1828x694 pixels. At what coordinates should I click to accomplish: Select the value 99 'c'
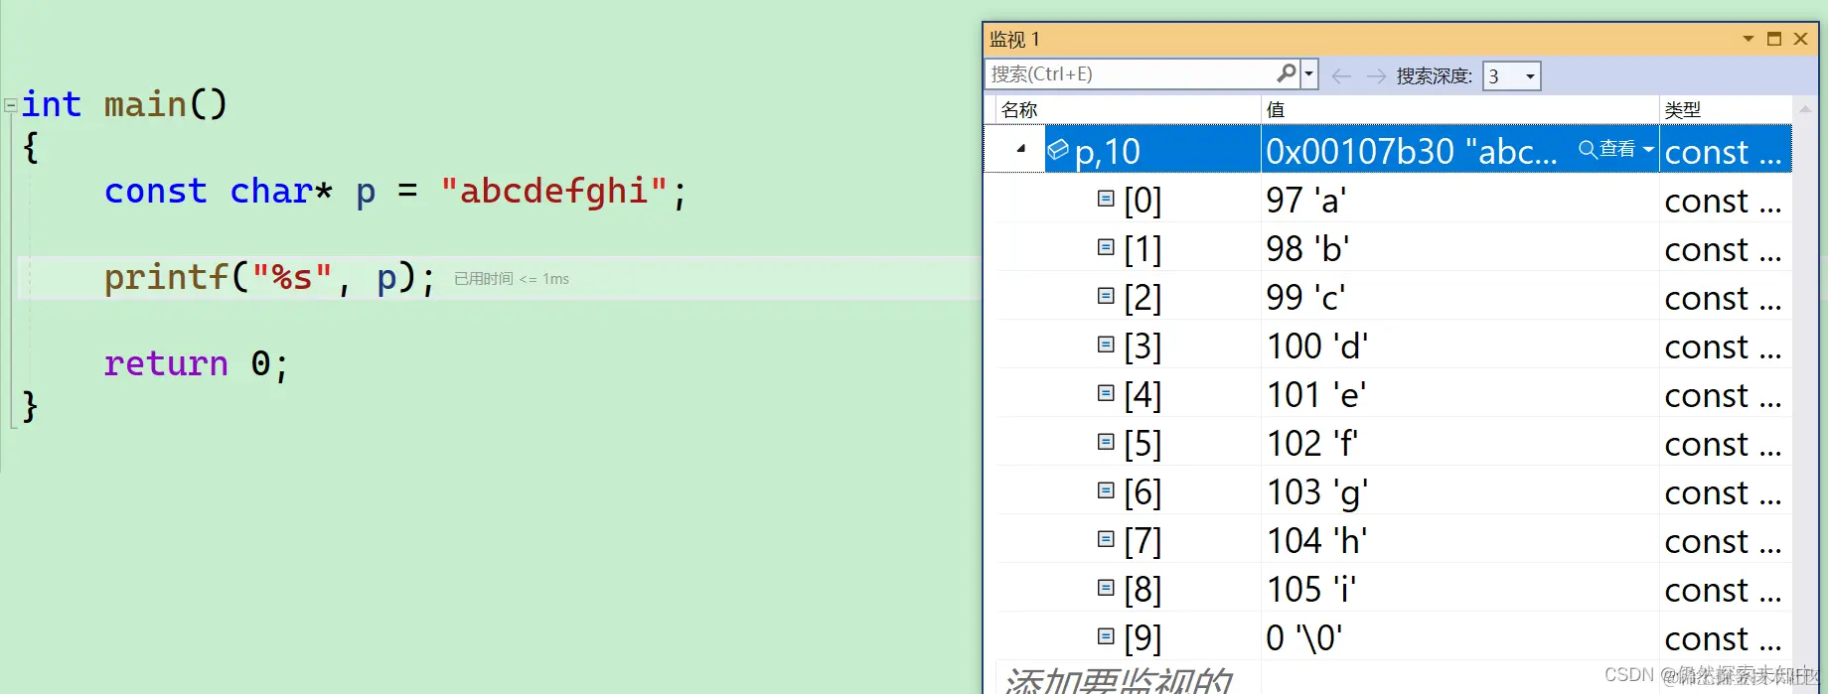coord(1305,298)
